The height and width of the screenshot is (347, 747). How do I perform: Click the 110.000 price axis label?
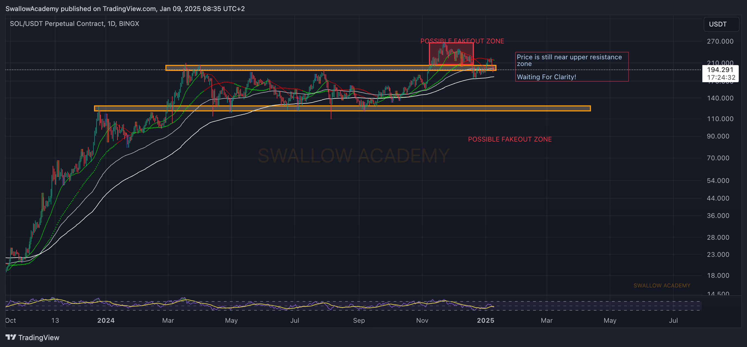720,119
